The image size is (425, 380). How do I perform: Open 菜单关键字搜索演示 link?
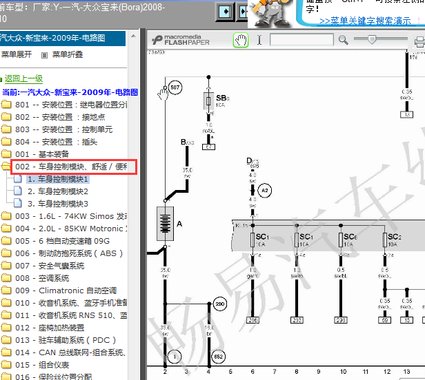pos(365,21)
